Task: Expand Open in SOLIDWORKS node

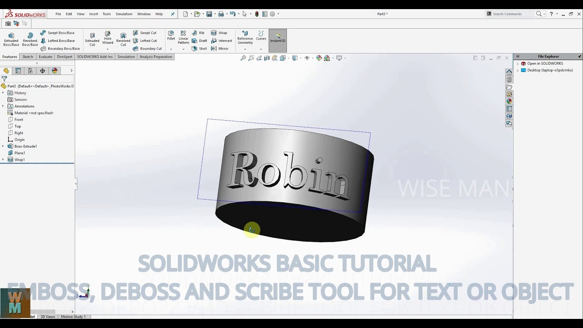Action: click(517, 64)
